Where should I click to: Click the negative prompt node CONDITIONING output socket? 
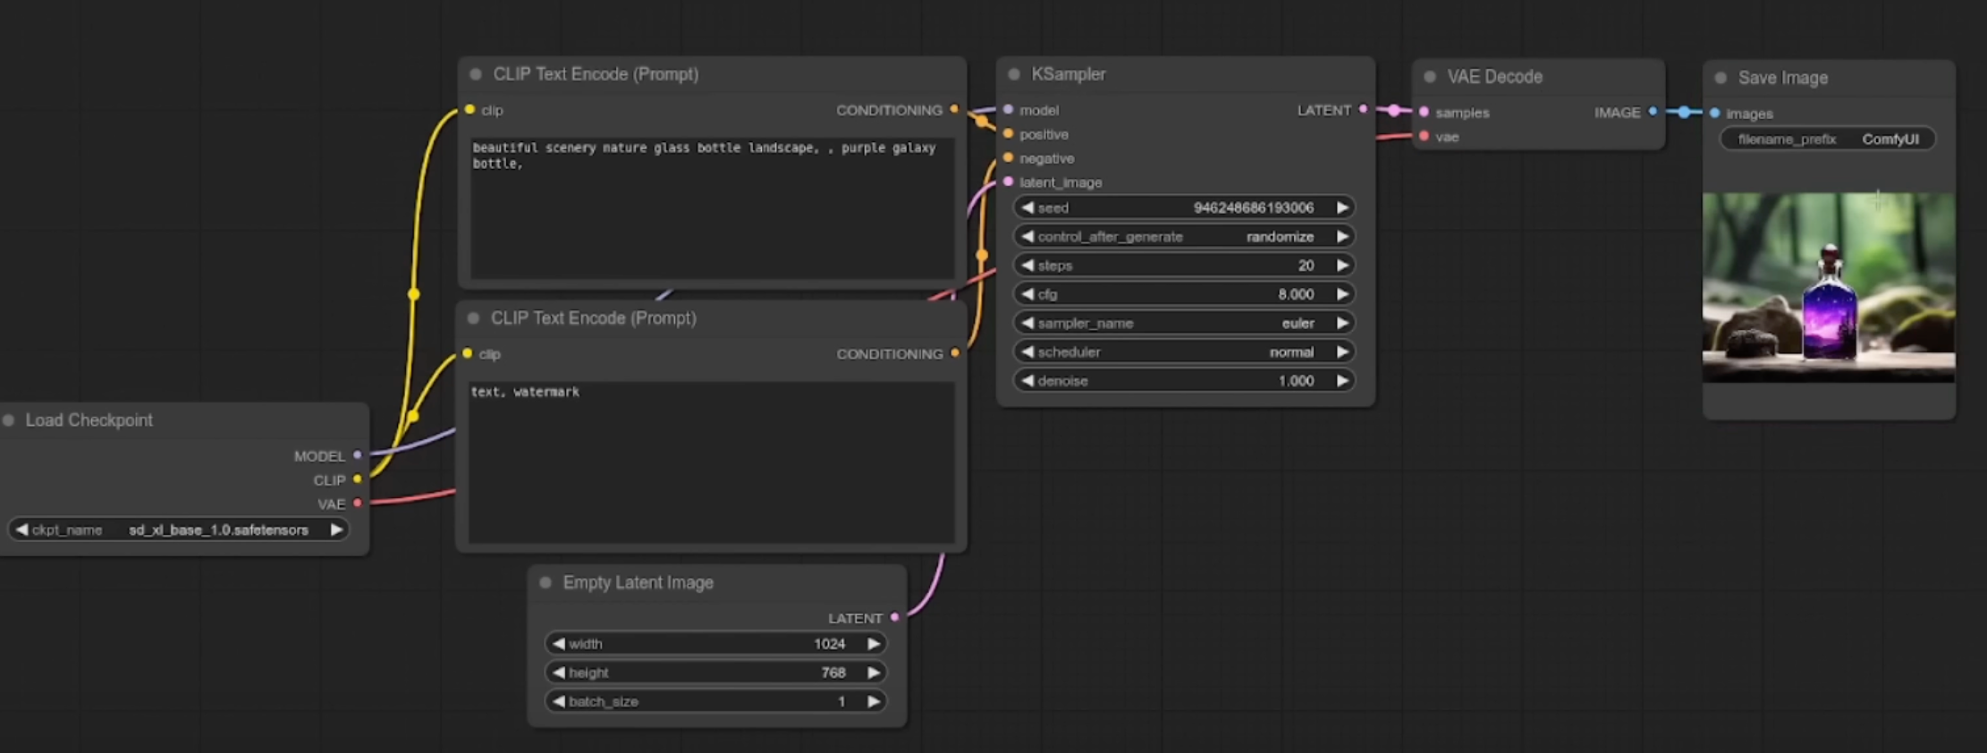click(955, 353)
